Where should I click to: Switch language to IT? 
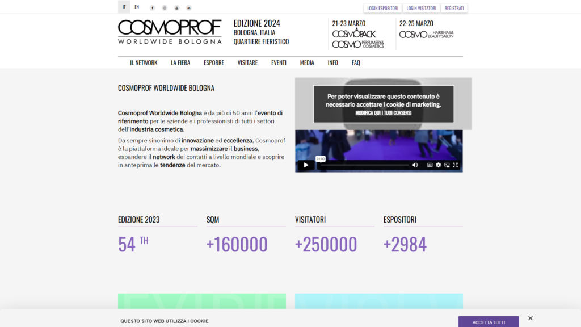pos(124,7)
